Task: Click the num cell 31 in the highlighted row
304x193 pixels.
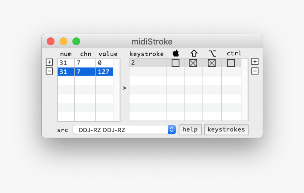Action: click(66, 72)
